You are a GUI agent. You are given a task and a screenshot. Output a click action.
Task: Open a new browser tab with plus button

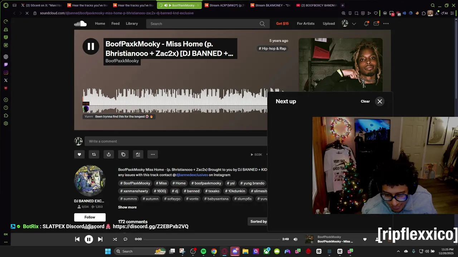(x=342, y=5)
